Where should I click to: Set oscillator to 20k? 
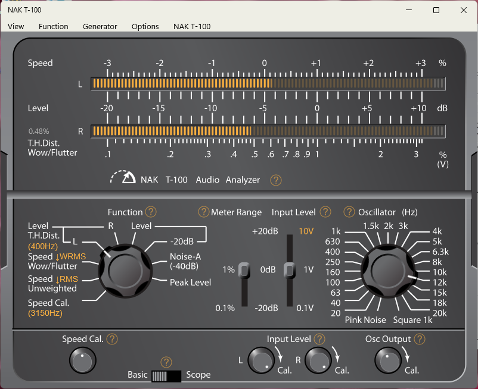[x=440, y=313]
